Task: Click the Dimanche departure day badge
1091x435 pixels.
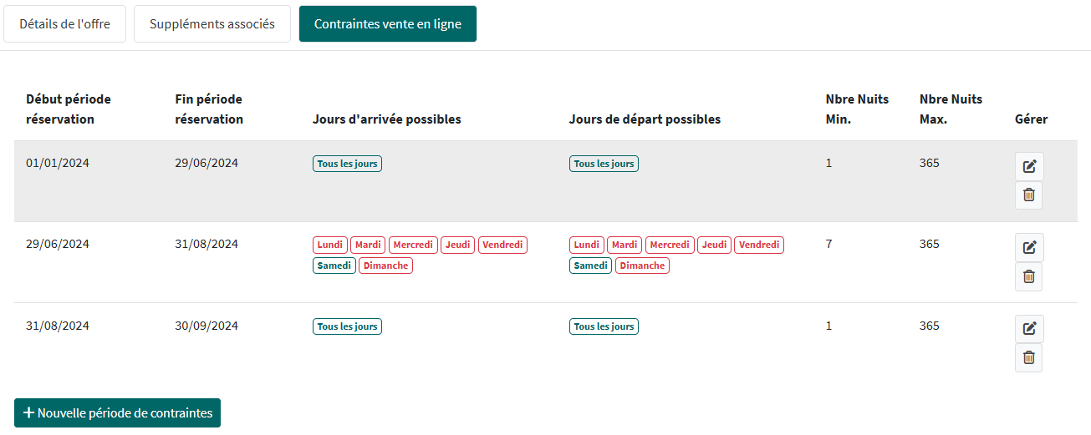Action: click(x=642, y=266)
